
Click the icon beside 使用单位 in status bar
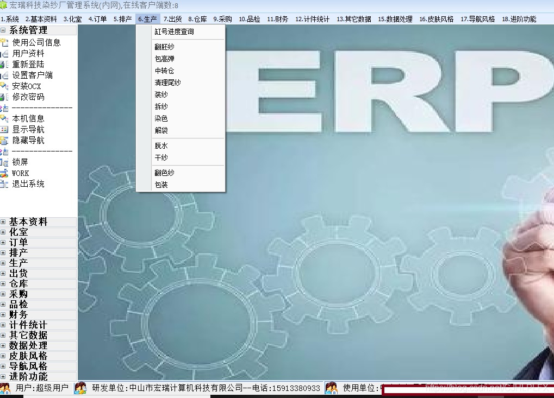332,388
